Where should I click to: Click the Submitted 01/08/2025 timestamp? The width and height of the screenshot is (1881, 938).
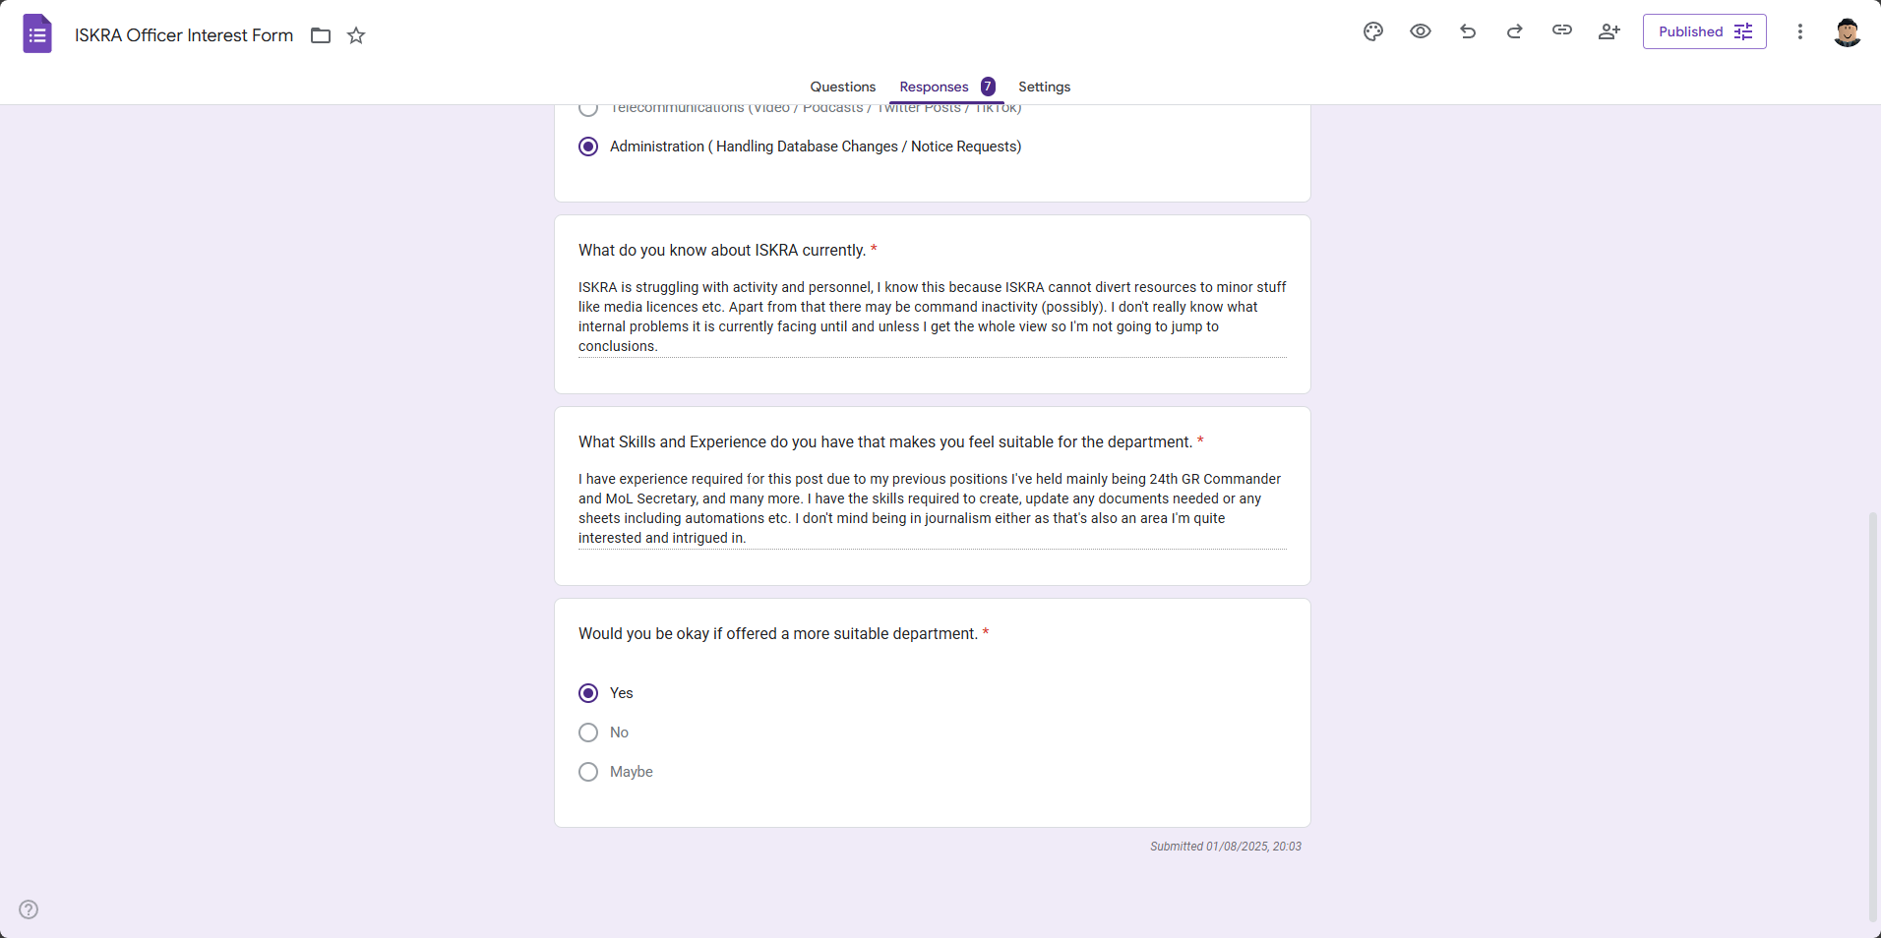click(1226, 847)
